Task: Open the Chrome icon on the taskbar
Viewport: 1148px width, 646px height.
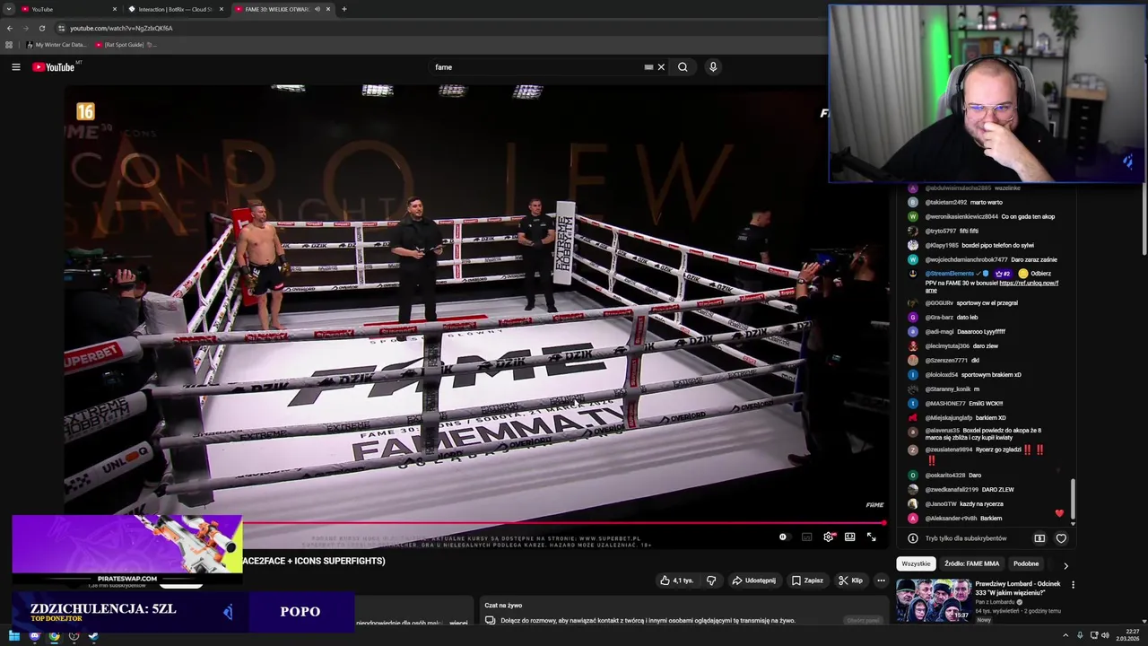Action: [x=54, y=636]
